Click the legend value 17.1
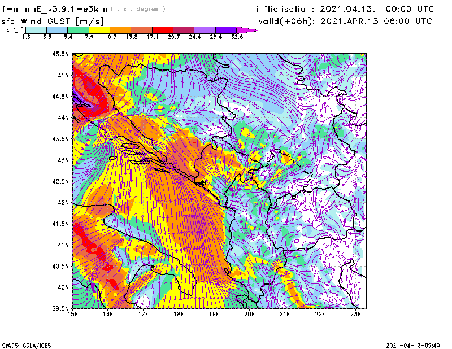 (x=153, y=37)
